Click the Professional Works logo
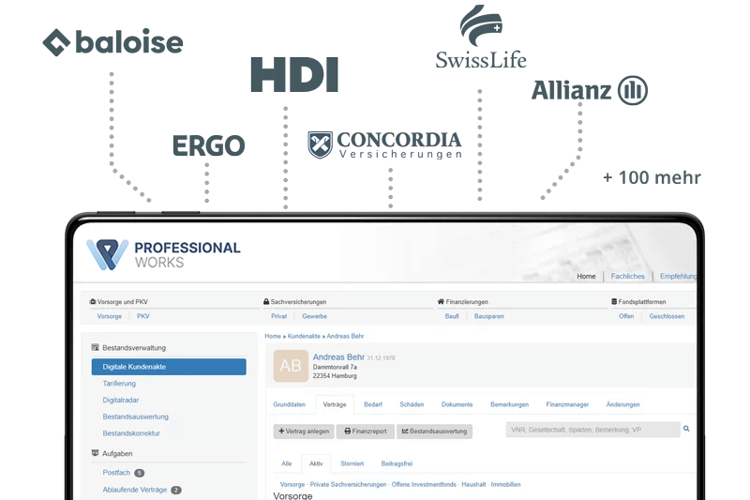 163,254
